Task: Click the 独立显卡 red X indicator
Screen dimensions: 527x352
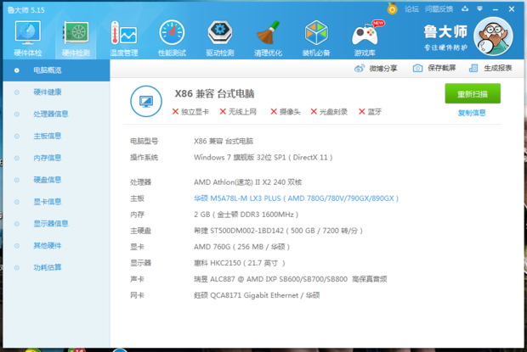Action: click(175, 112)
